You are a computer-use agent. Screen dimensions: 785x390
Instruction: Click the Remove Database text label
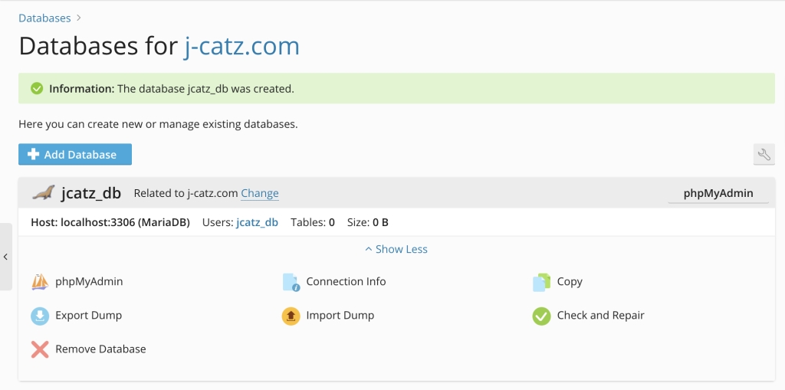[100, 349]
